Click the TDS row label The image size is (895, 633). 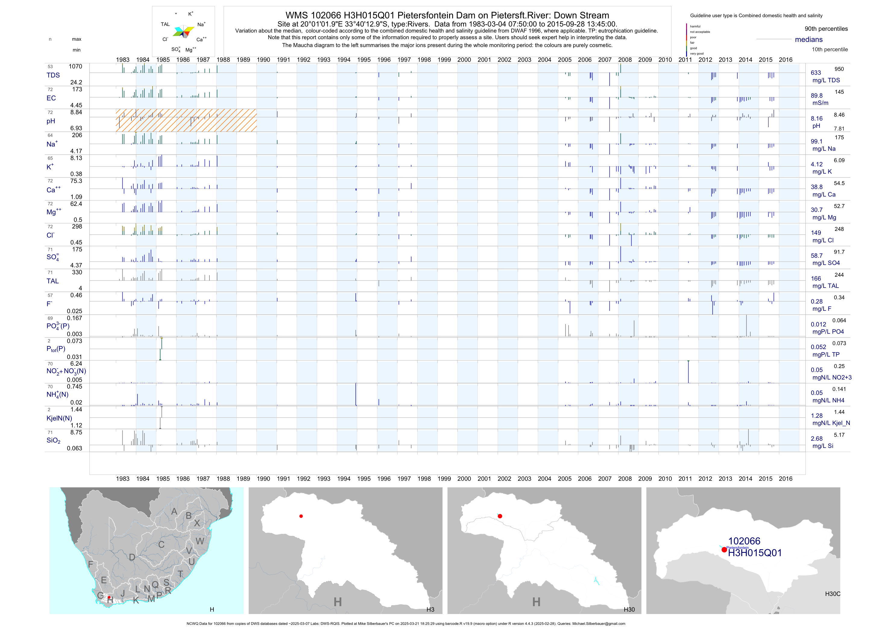click(53, 75)
